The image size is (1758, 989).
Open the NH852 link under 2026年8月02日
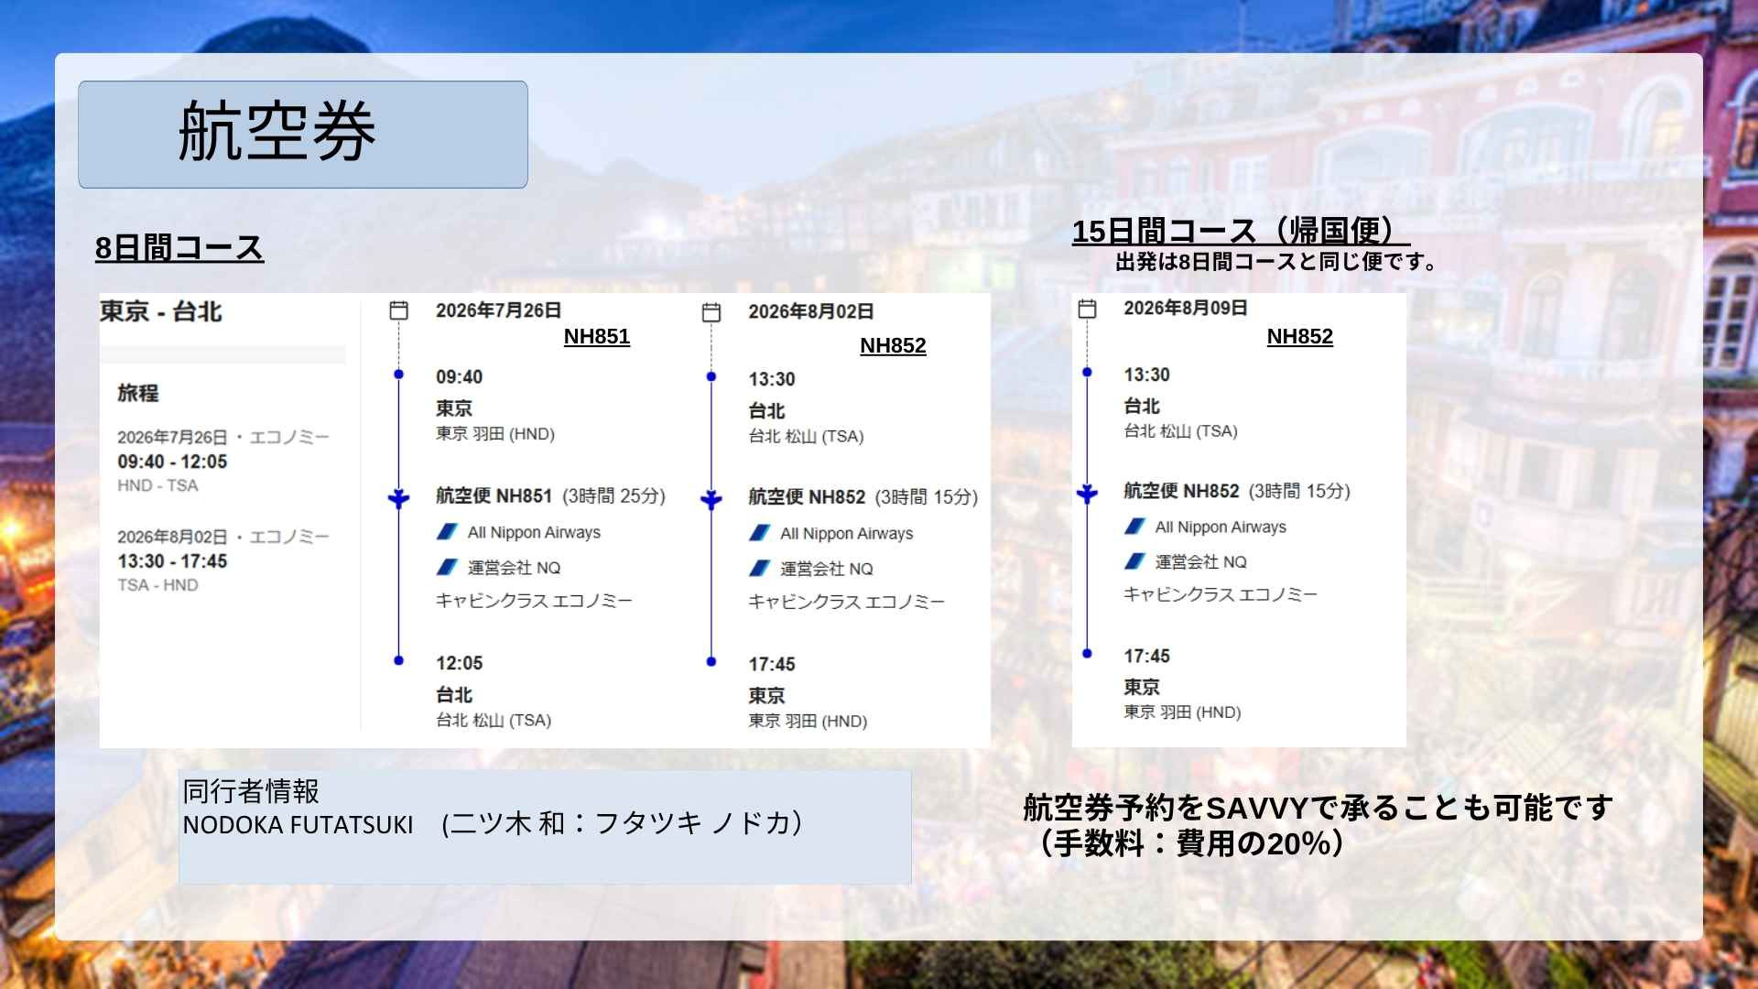893,345
